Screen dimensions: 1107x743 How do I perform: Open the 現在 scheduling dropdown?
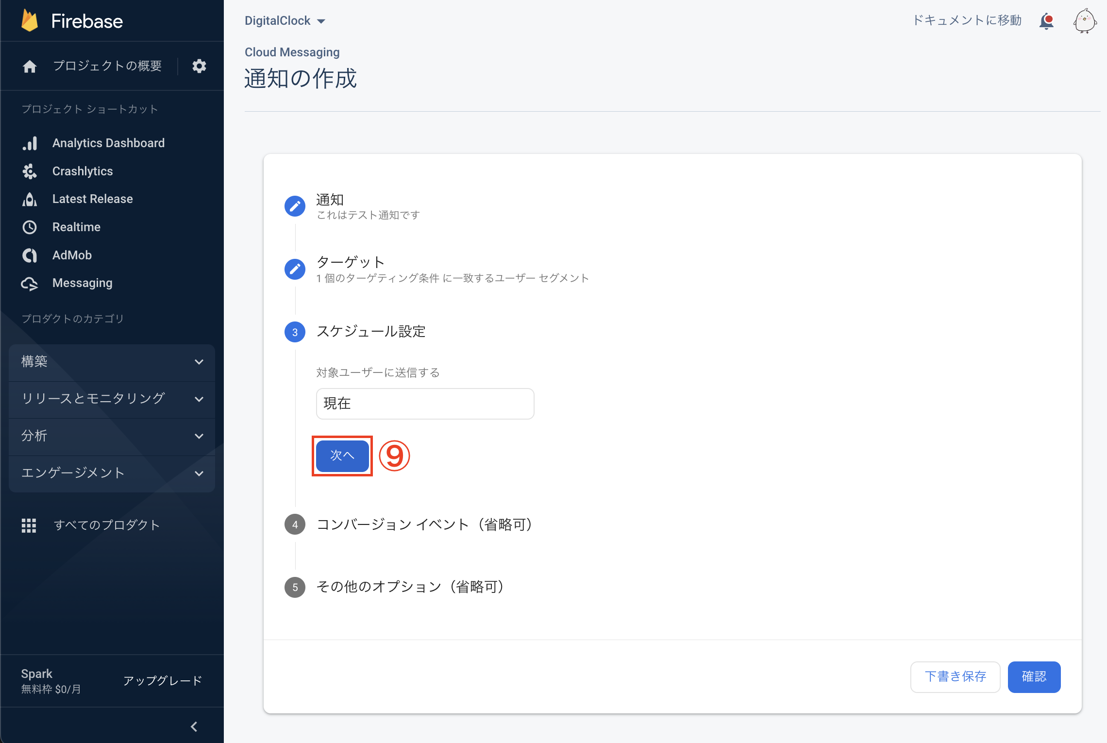[425, 404]
